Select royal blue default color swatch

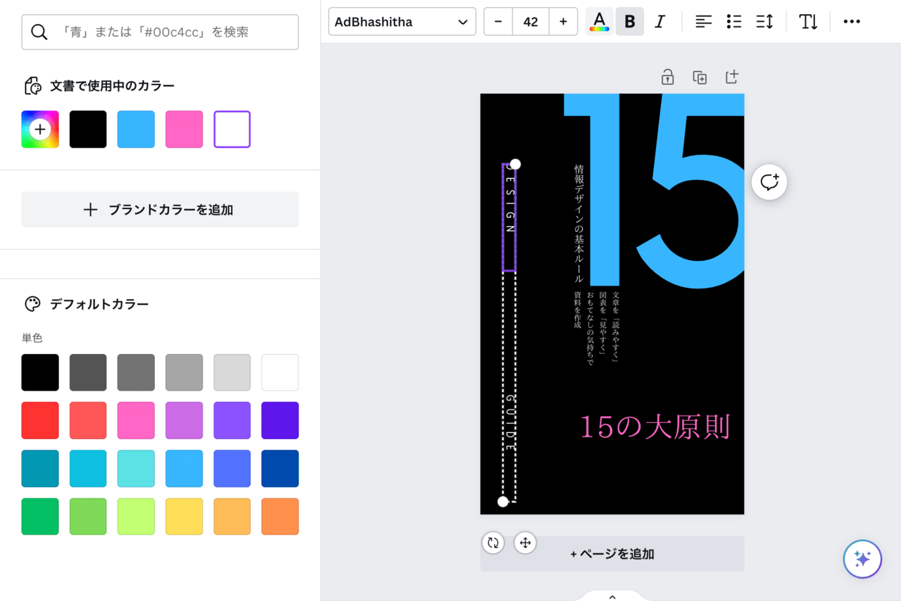tap(232, 469)
